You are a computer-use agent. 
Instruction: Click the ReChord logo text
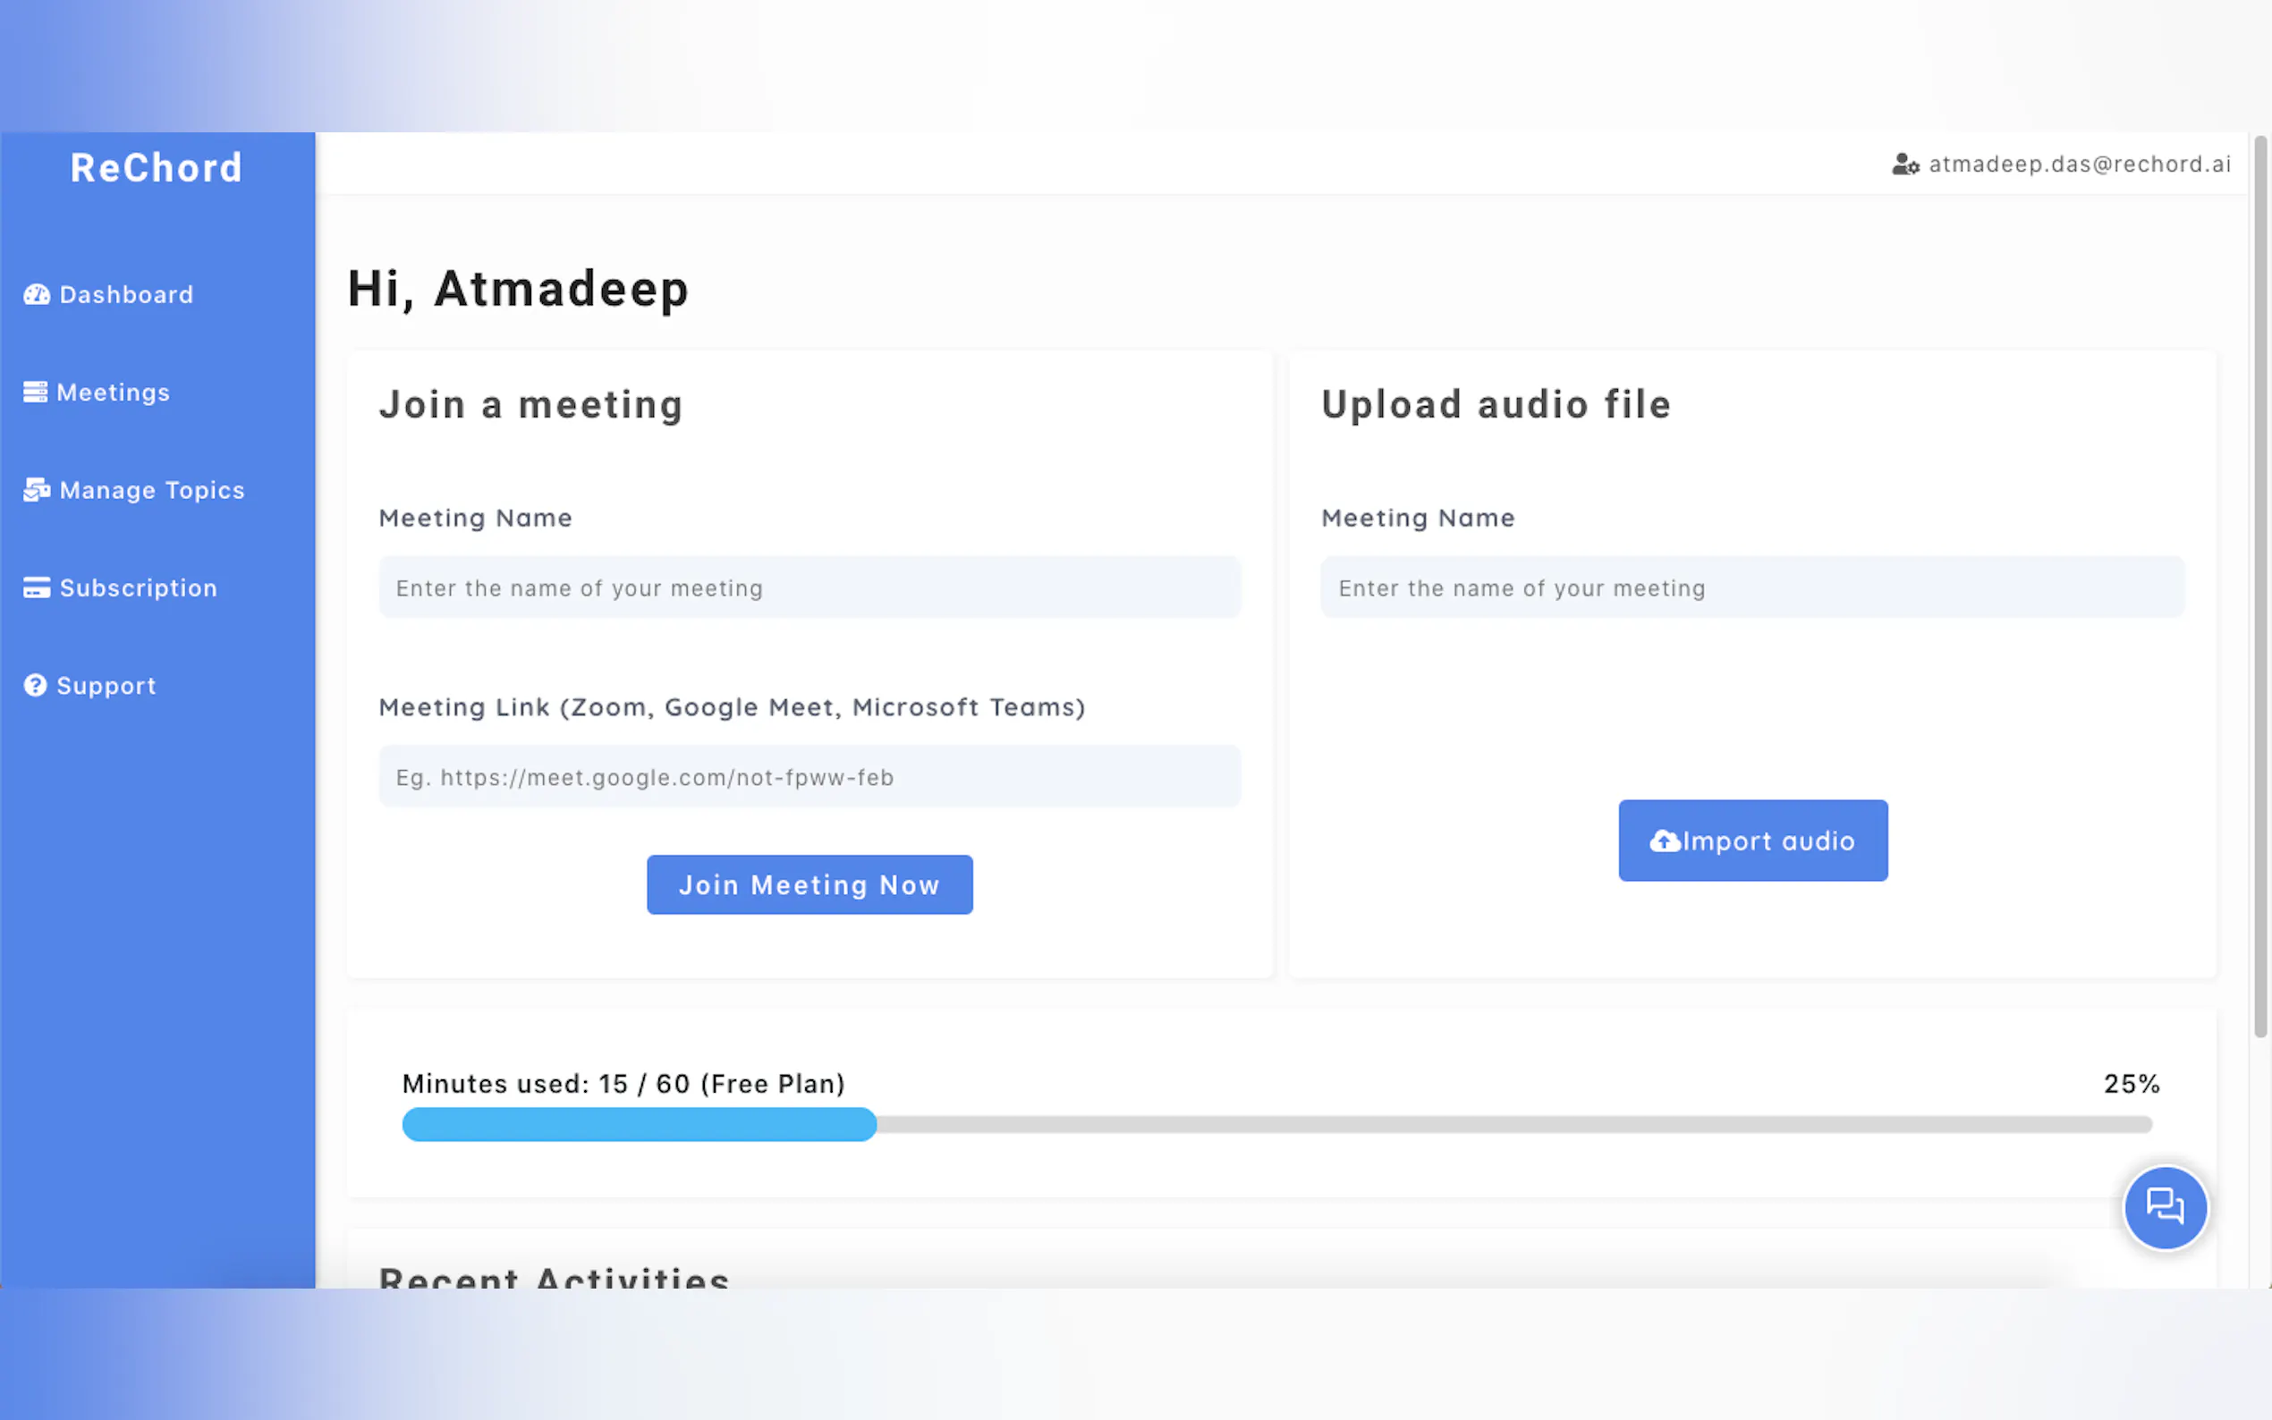pyautogui.click(x=157, y=168)
